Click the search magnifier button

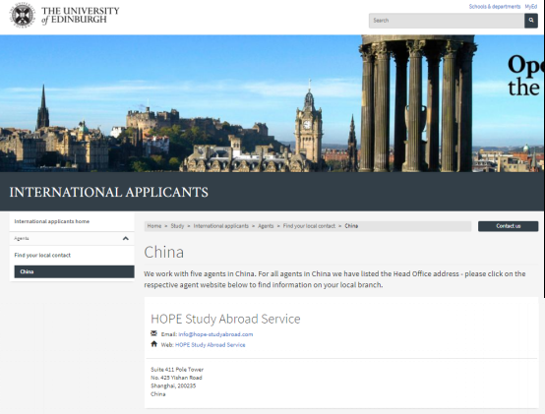pos(531,21)
